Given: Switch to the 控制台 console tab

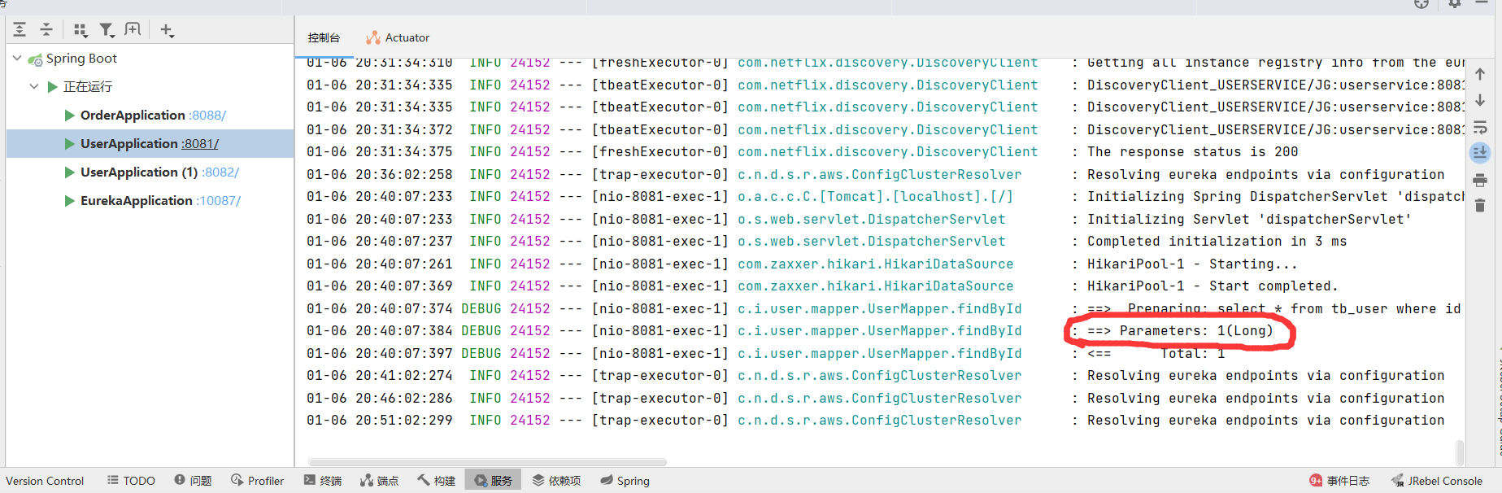Looking at the screenshot, I should pos(324,37).
